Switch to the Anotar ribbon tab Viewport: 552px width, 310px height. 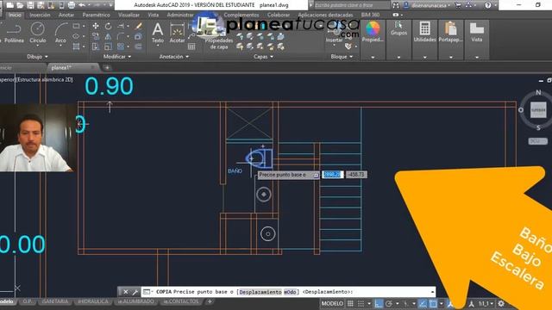click(66, 15)
